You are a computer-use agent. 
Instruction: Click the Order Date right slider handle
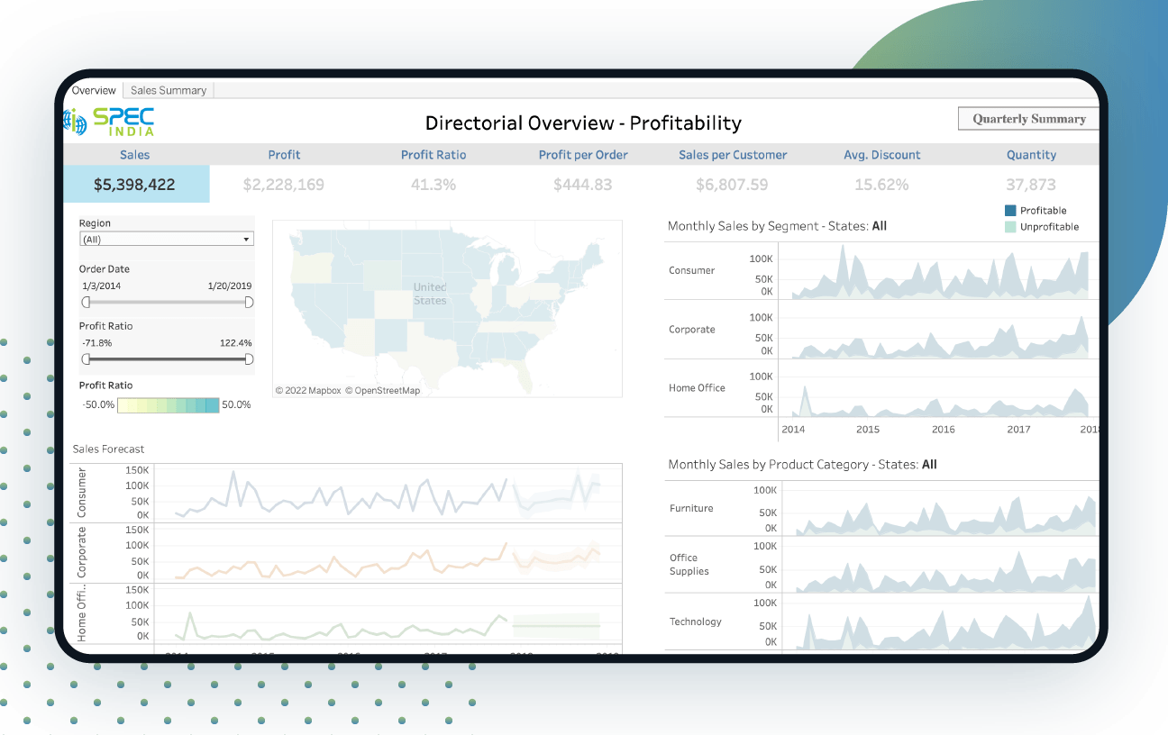tap(249, 302)
